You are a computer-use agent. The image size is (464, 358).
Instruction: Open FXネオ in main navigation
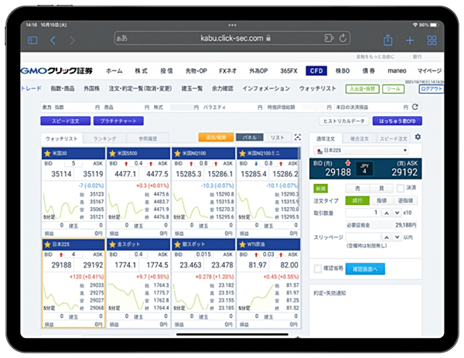227,70
